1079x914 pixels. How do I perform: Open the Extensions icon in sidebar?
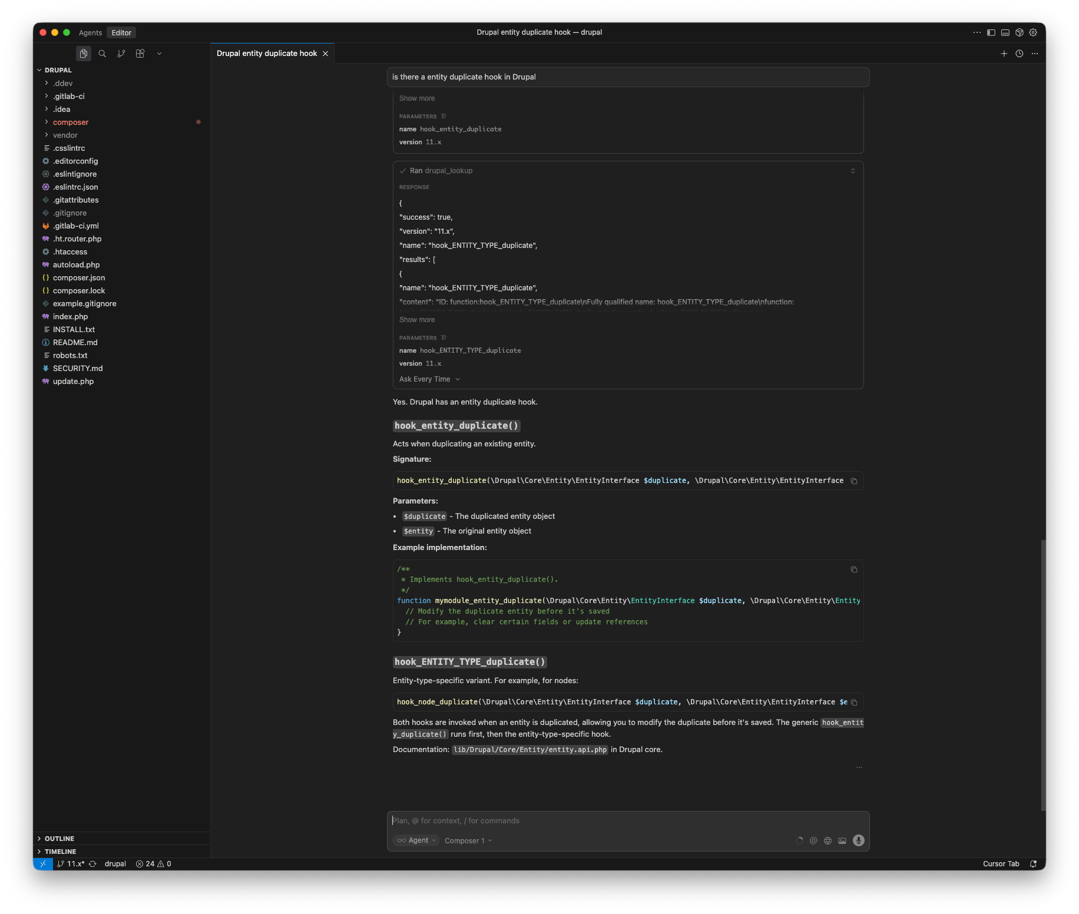coord(140,54)
